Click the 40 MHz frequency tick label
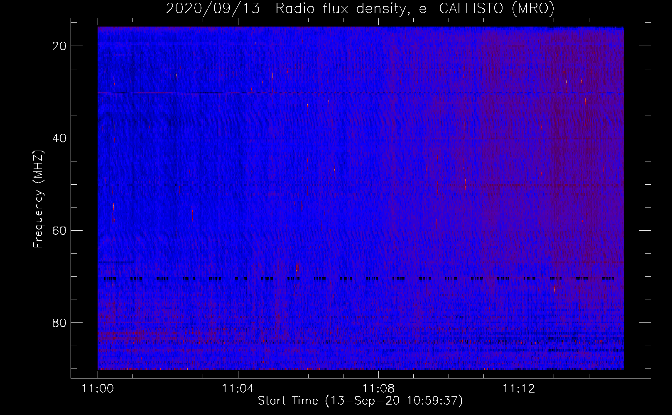The image size is (672, 415). point(60,138)
